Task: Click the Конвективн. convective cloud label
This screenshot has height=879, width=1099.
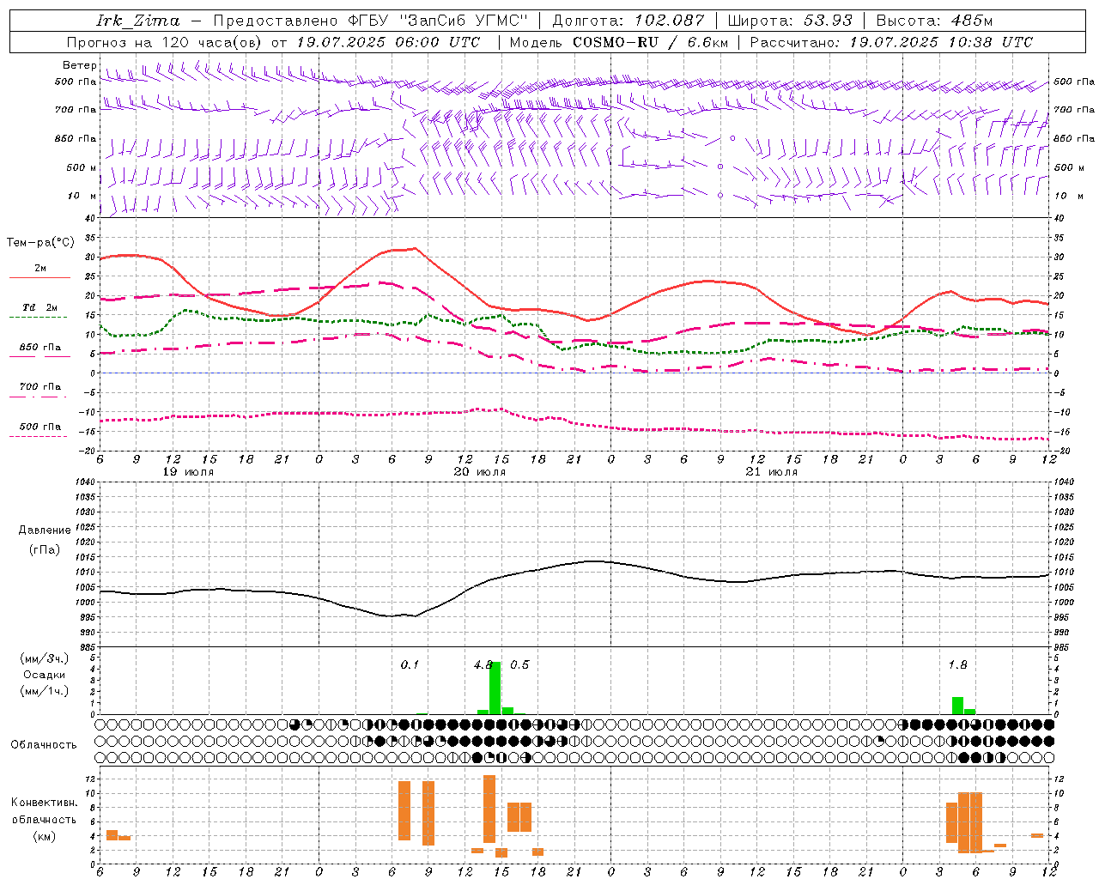Action: pyautogui.click(x=45, y=803)
